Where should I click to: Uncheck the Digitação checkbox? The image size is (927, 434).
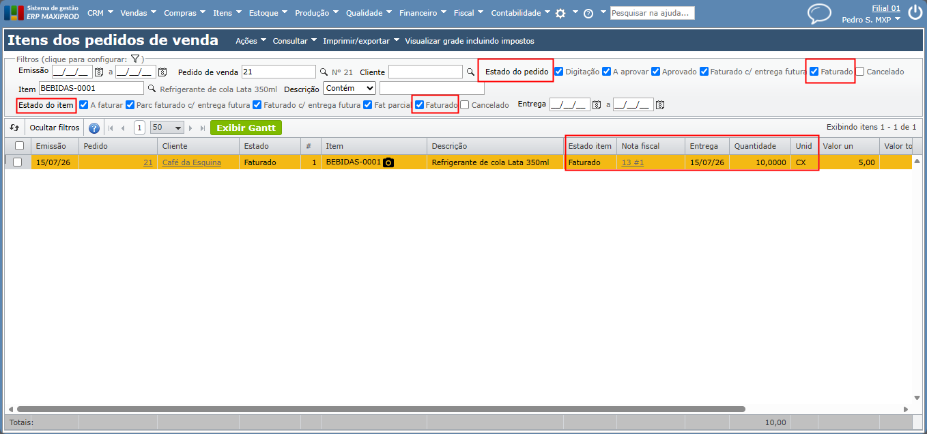(x=559, y=71)
